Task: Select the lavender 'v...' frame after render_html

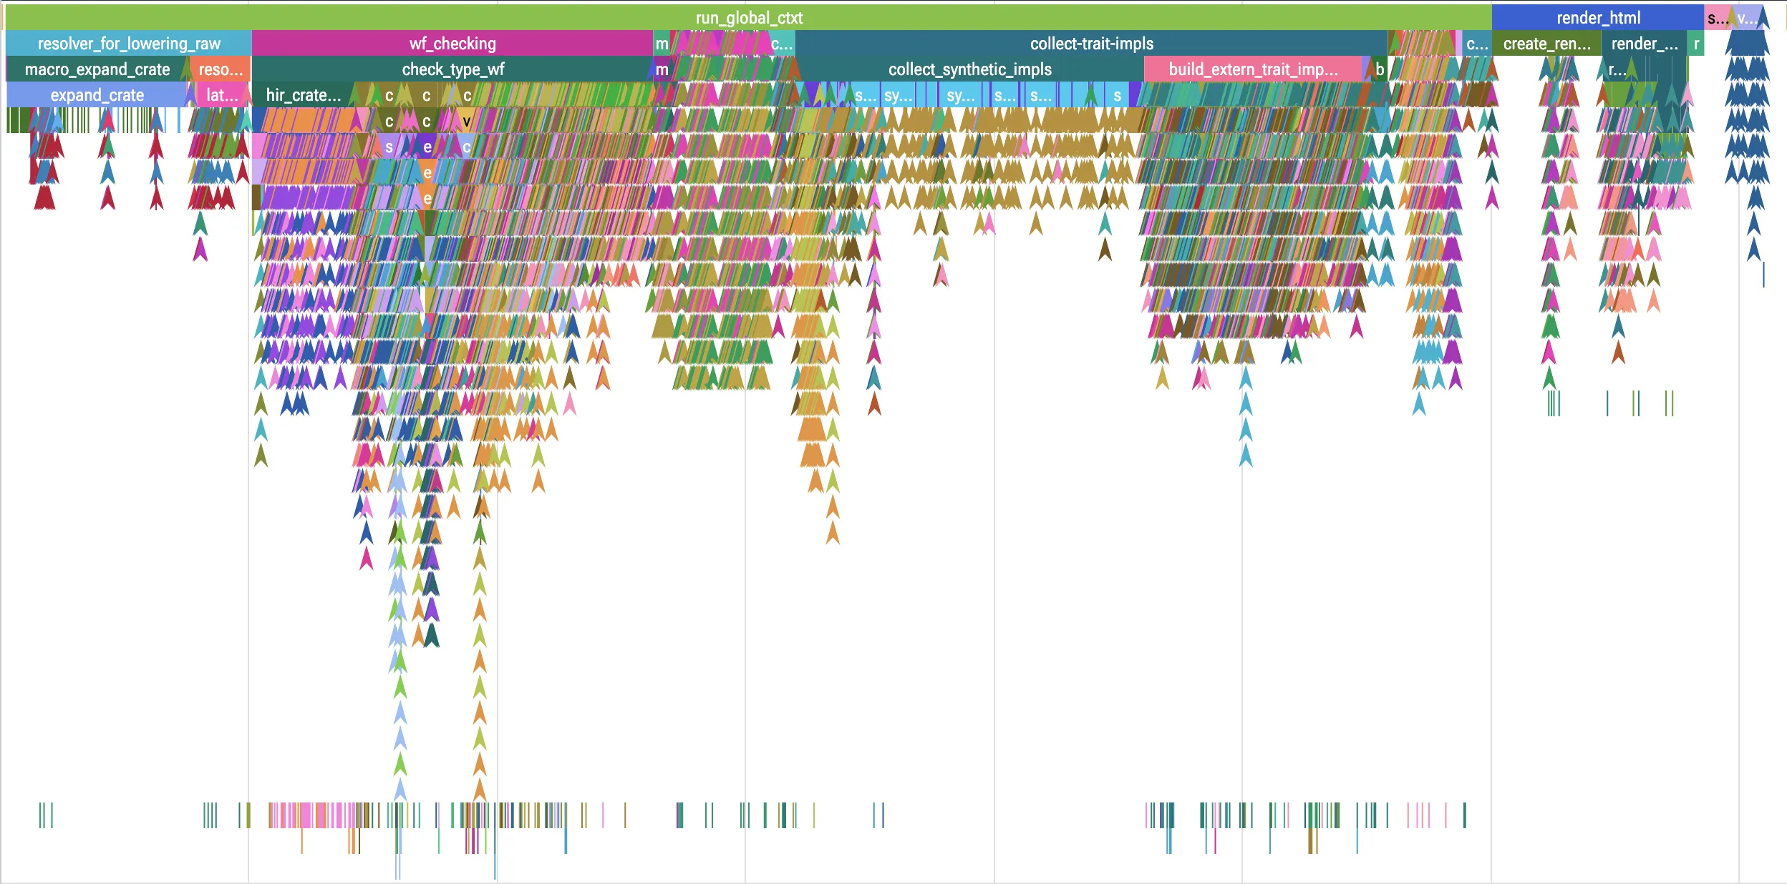Action: tap(1747, 17)
